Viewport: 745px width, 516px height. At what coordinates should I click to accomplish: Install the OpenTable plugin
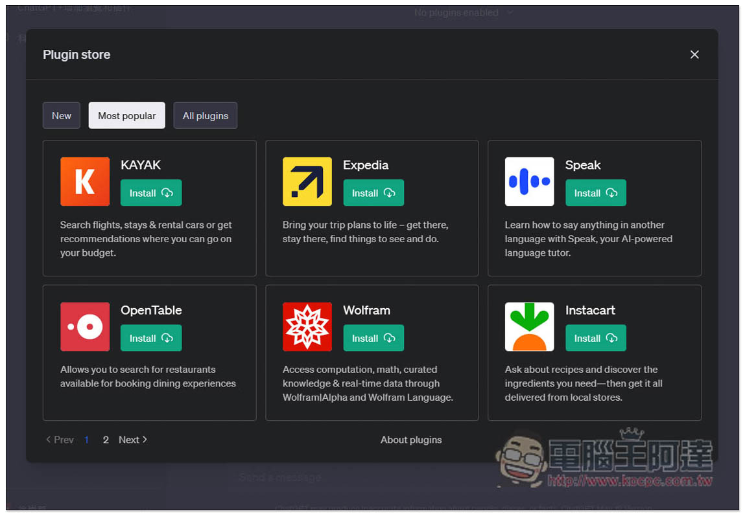(151, 338)
